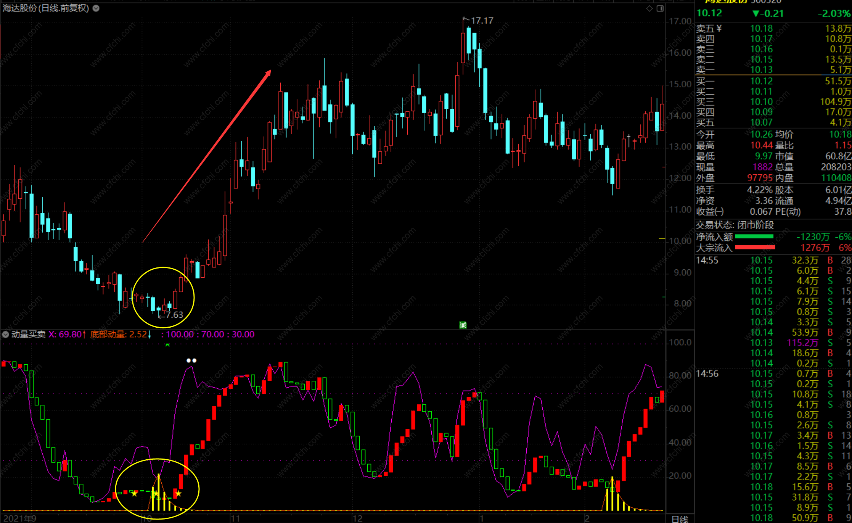Click the two white dots in indicator panel
This screenshot has height=523, width=852.
click(x=191, y=360)
